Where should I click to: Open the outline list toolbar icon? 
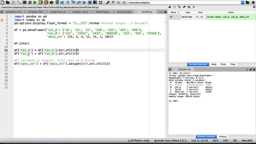pyautogui.click(x=24, y=2)
